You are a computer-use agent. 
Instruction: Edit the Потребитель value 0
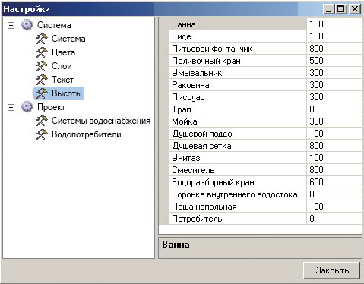coord(334,219)
